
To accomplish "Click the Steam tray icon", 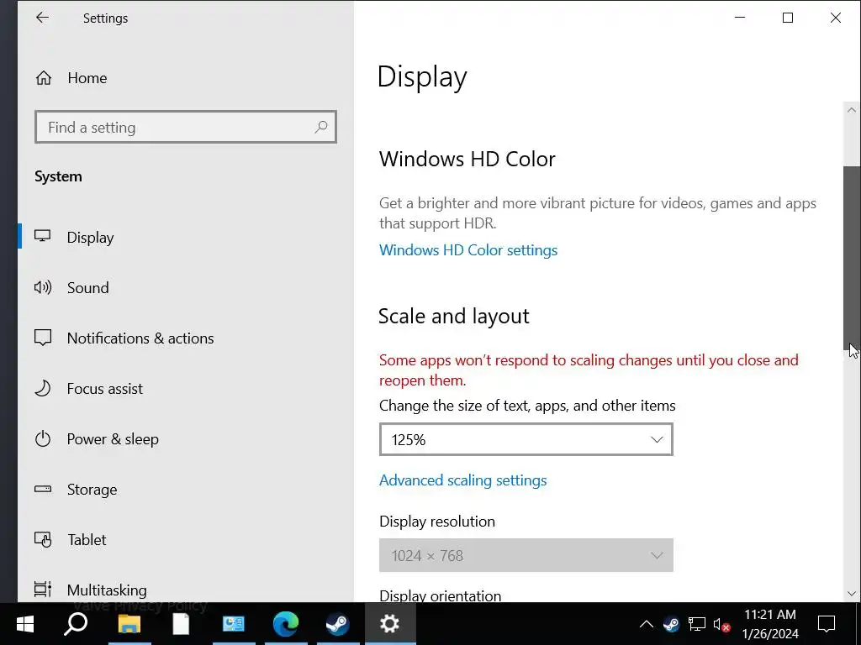I will tap(671, 624).
